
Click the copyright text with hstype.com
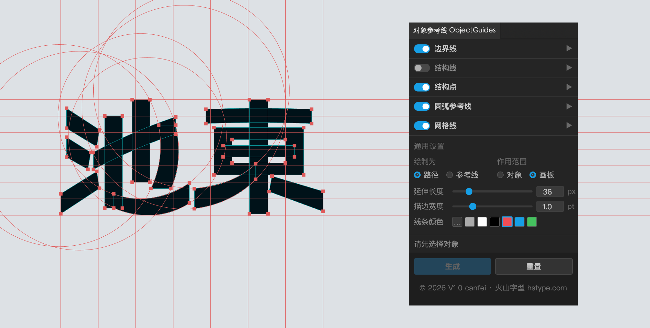tap(493, 288)
